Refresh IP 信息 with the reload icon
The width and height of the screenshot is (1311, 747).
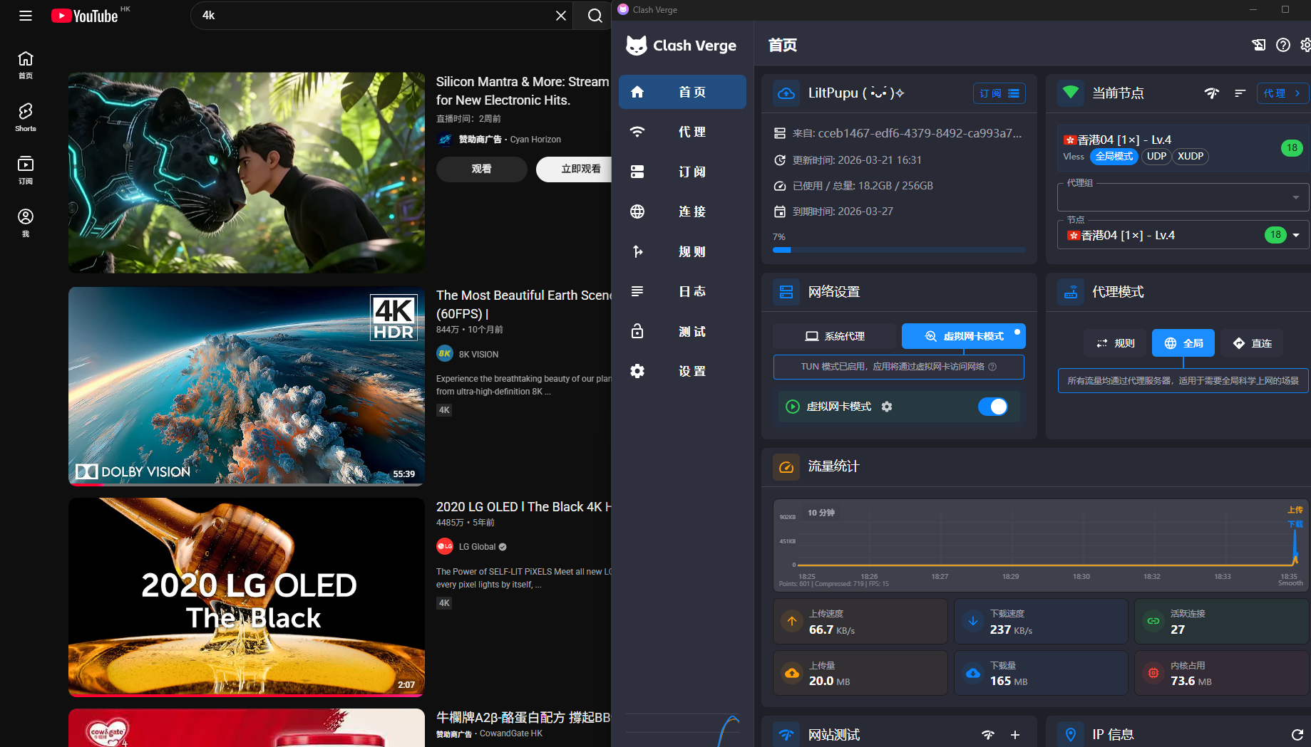click(x=1297, y=734)
